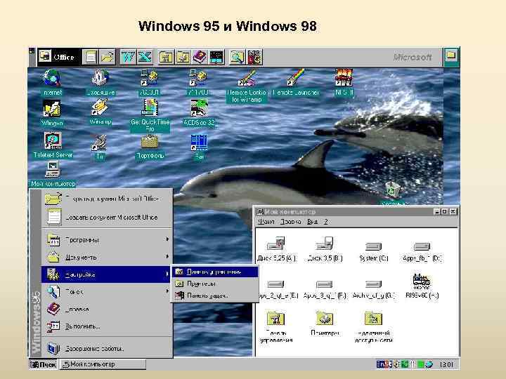Click the Пуск Start button
This screenshot has height=379, width=506.
click(x=44, y=364)
